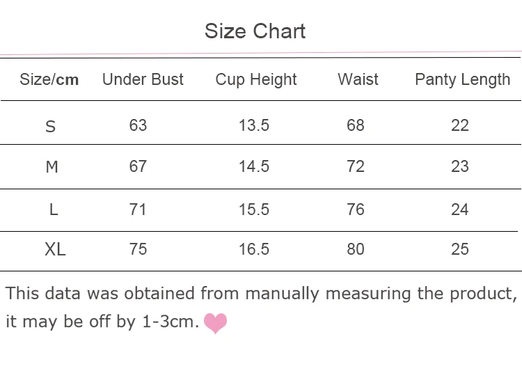Click the cup height value 14.5
The height and width of the screenshot is (380, 522).
(x=254, y=166)
